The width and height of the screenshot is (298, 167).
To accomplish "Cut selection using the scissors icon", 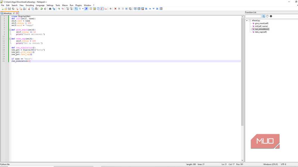I will tap(29, 9).
